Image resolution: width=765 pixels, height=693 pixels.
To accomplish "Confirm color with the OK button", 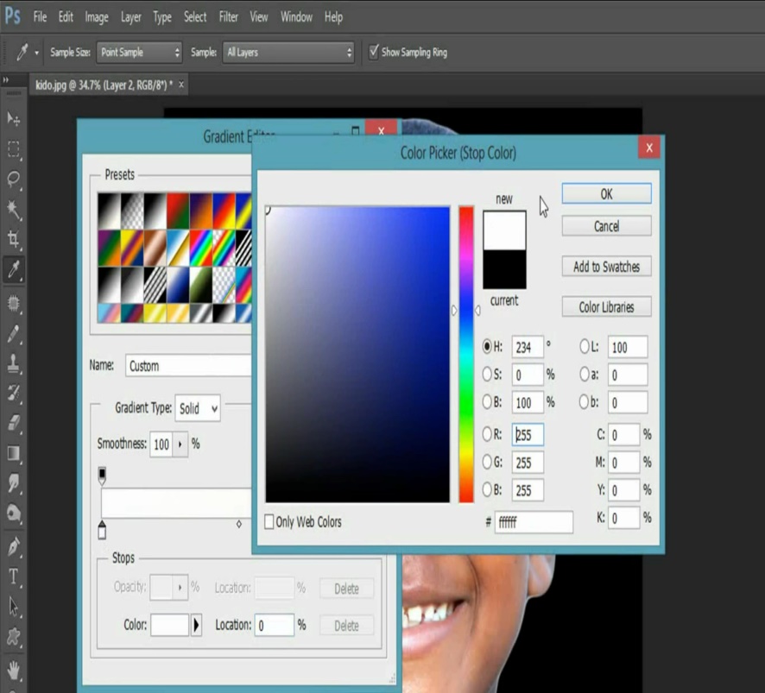I will tap(606, 193).
